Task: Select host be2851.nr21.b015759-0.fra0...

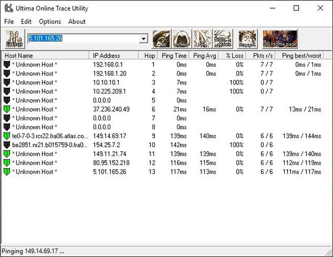Action: [50, 145]
